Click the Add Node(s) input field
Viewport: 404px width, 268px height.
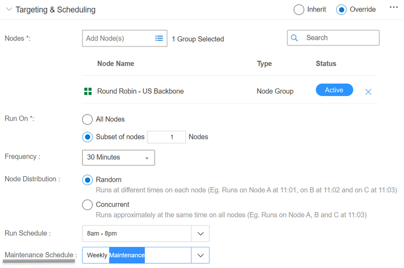(x=117, y=38)
